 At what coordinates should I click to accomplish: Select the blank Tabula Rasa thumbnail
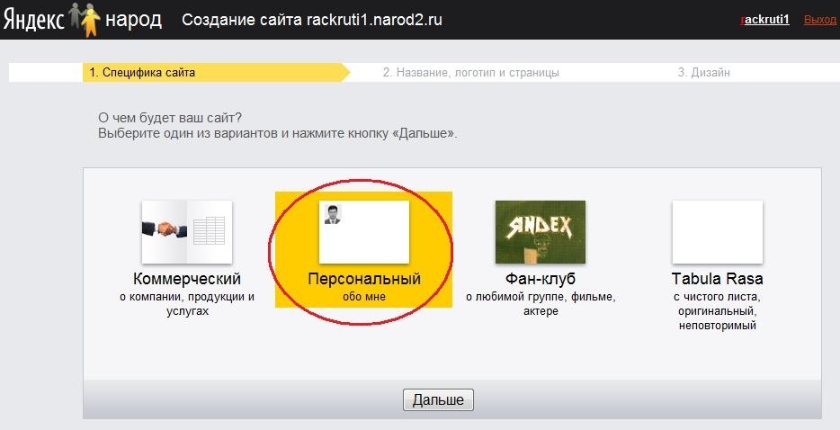[718, 232]
